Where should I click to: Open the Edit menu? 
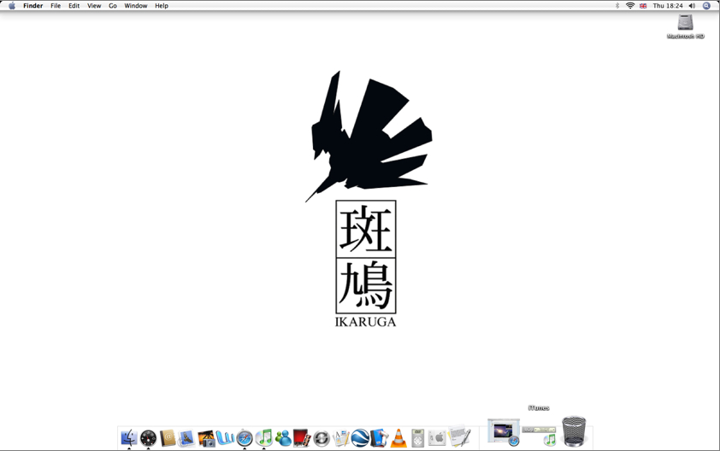pos(74,6)
